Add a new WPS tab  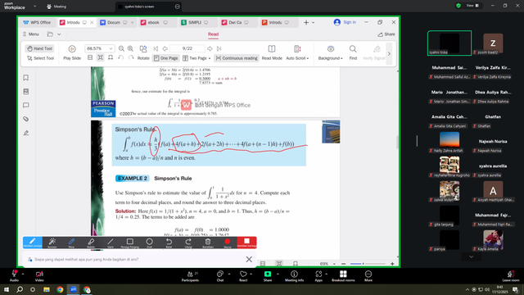[306, 22]
